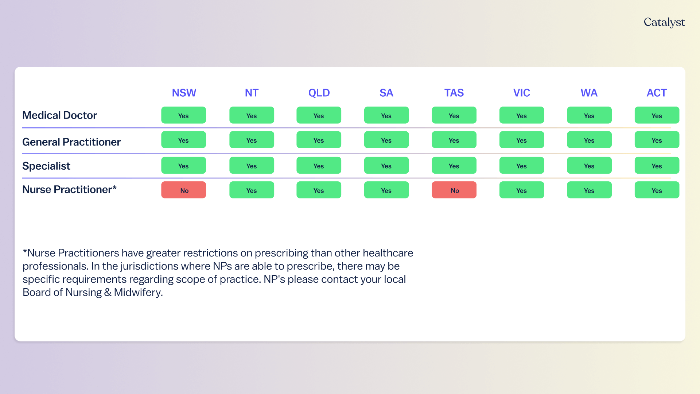Click QLD General Practitioner Yes button
700x394 pixels.
(318, 140)
